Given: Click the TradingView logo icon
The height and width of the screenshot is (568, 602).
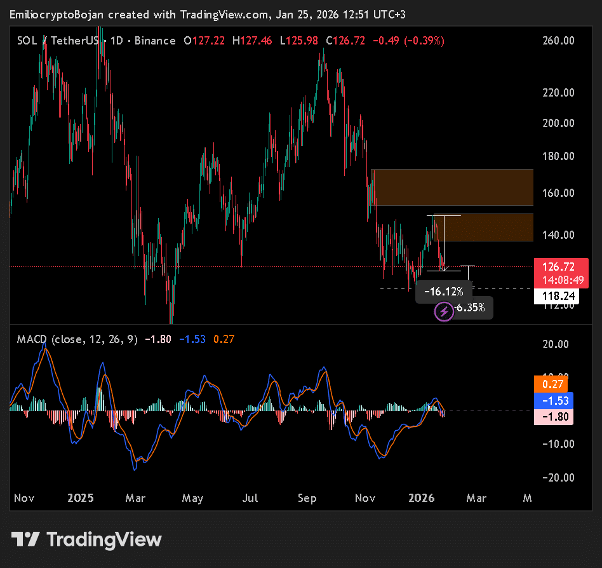Looking at the screenshot, I should [25, 539].
